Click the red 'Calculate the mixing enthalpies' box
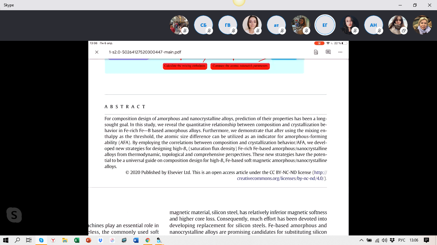 click(x=185, y=66)
